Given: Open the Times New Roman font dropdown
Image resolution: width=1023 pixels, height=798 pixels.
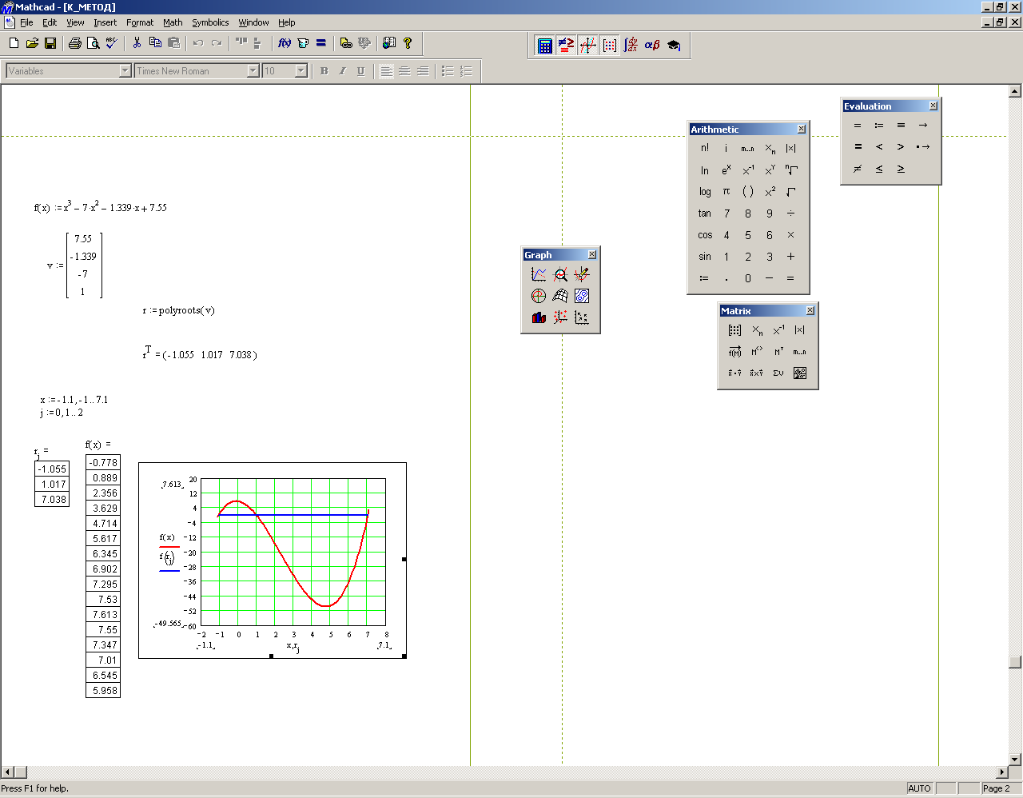Looking at the screenshot, I should [x=253, y=71].
